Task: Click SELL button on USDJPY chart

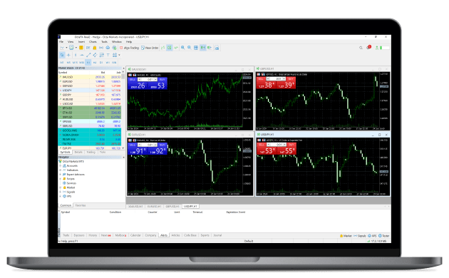Action: (x=261, y=145)
